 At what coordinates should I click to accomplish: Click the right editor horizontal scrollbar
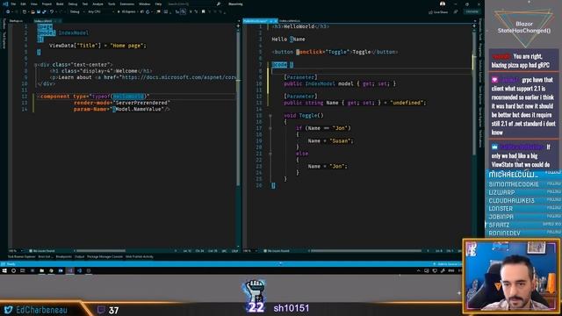[365, 251]
